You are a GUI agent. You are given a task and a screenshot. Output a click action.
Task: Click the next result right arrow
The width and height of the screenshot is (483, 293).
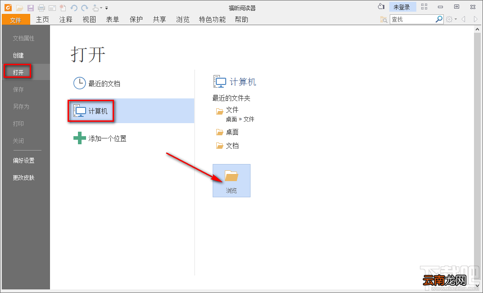point(476,19)
